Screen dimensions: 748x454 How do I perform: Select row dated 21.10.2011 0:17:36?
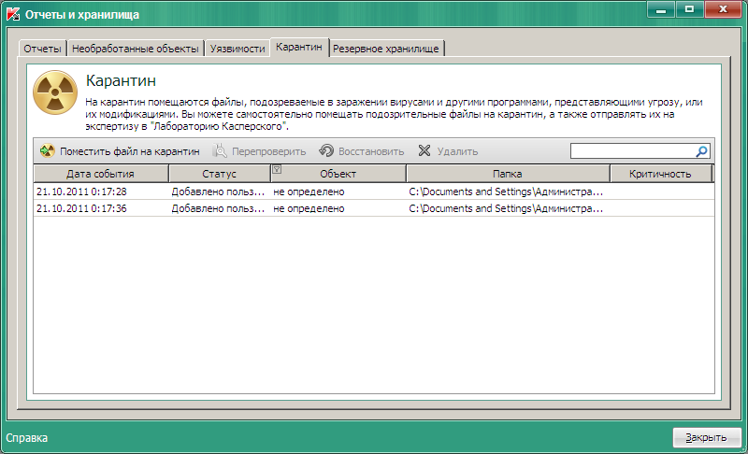pos(373,208)
